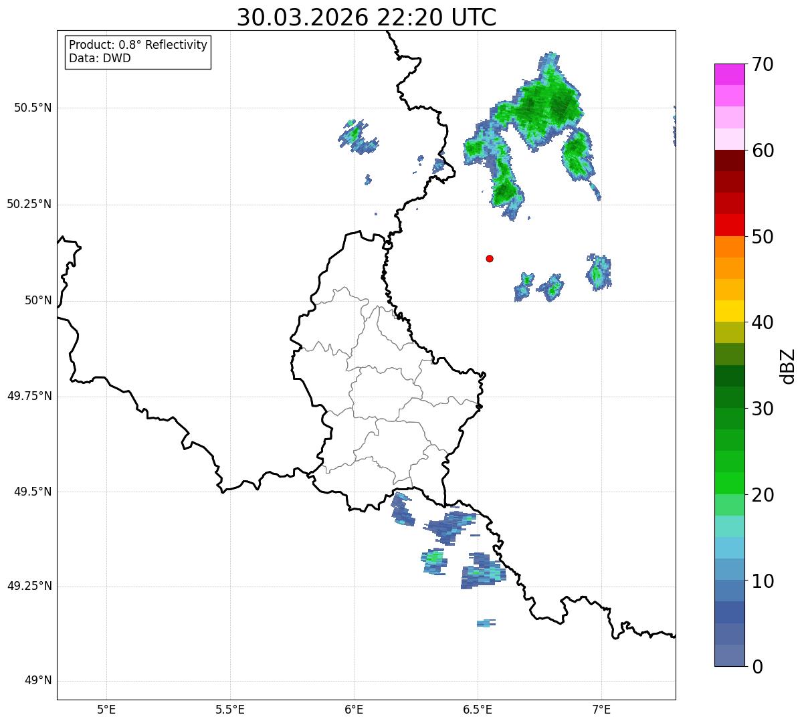Click the 'Data: DWD' label
The width and height of the screenshot is (804, 723).
pos(100,58)
